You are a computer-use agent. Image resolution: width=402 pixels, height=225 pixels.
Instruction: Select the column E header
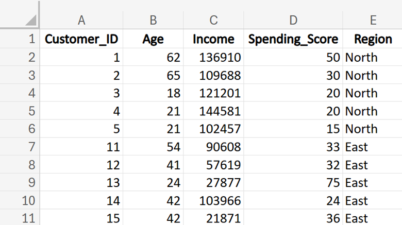coord(373,20)
